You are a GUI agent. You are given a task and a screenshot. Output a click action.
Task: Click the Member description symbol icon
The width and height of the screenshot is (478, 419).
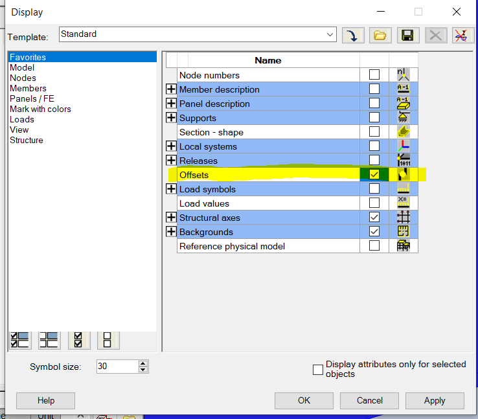(x=404, y=89)
